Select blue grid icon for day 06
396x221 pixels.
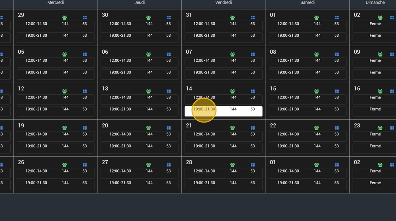pyautogui.click(x=169, y=54)
